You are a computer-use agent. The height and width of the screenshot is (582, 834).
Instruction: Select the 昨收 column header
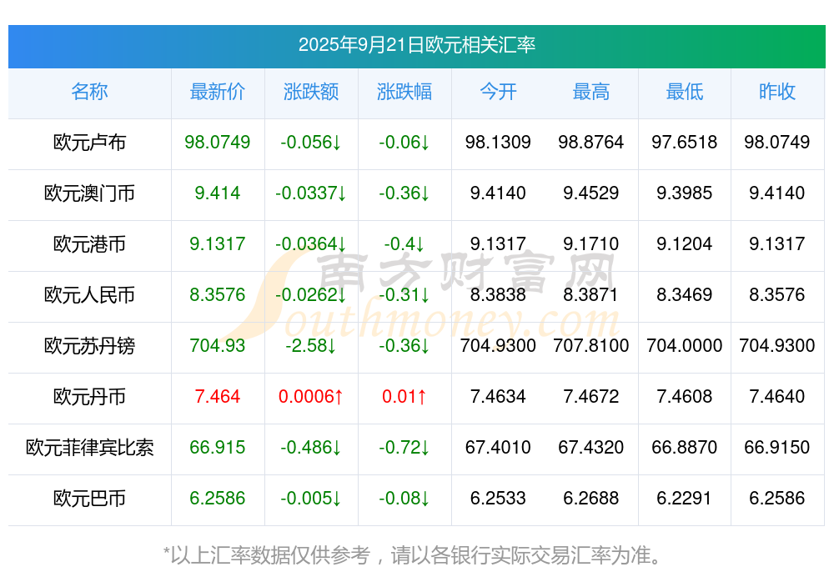(777, 92)
